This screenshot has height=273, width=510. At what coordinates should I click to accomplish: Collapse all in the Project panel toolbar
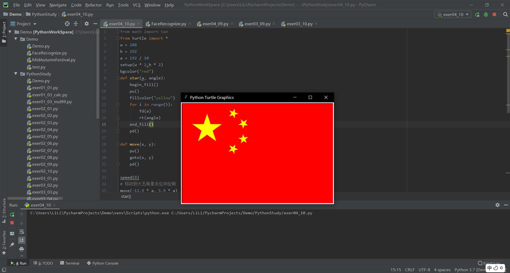pyautogui.click(x=76, y=23)
